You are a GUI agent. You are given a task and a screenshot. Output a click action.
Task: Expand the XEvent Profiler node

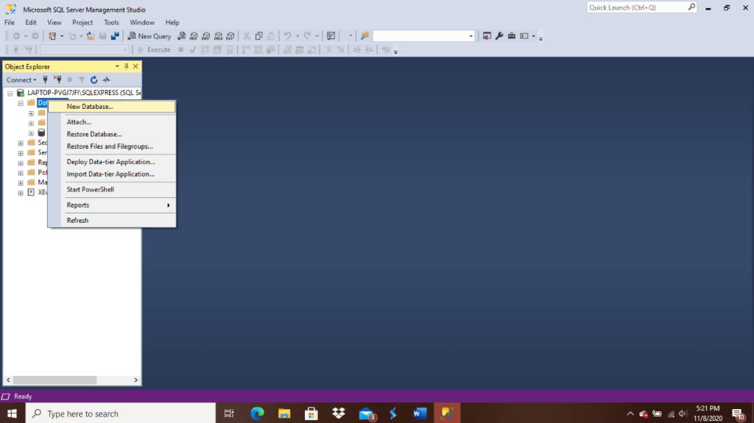coord(21,193)
